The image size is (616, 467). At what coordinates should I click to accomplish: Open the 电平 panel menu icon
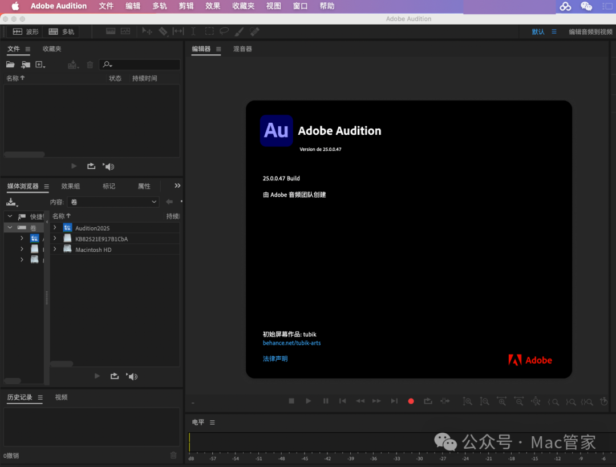[212, 422]
